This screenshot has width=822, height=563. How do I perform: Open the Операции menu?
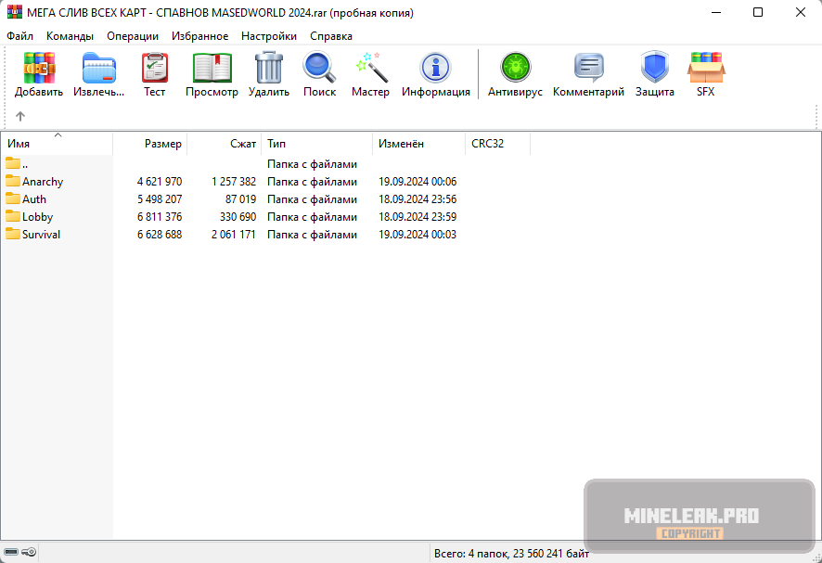pyautogui.click(x=133, y=36)
